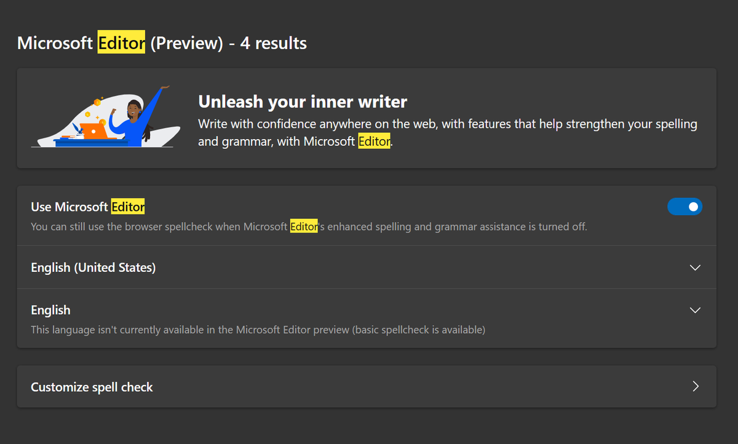Click the highlighted Editor term in the heading
The width and height of the screenshot is (738, 444).
121,43
